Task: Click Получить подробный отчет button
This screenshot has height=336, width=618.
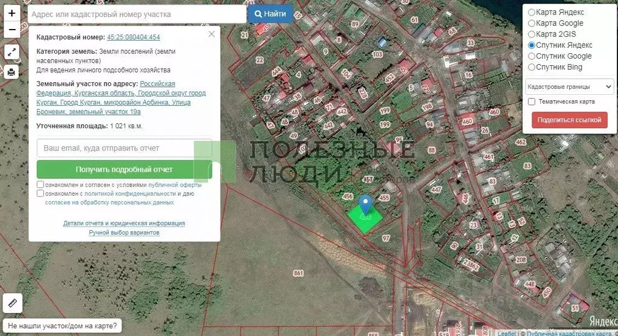Action: click(124, 169)
